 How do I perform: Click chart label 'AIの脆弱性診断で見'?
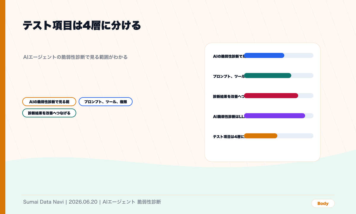point(228,56)
